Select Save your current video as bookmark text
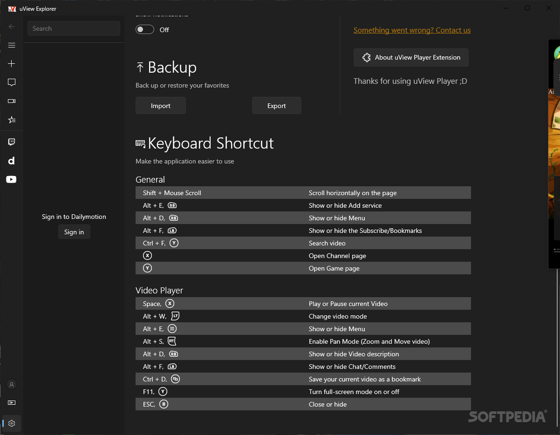 point(365,379)
